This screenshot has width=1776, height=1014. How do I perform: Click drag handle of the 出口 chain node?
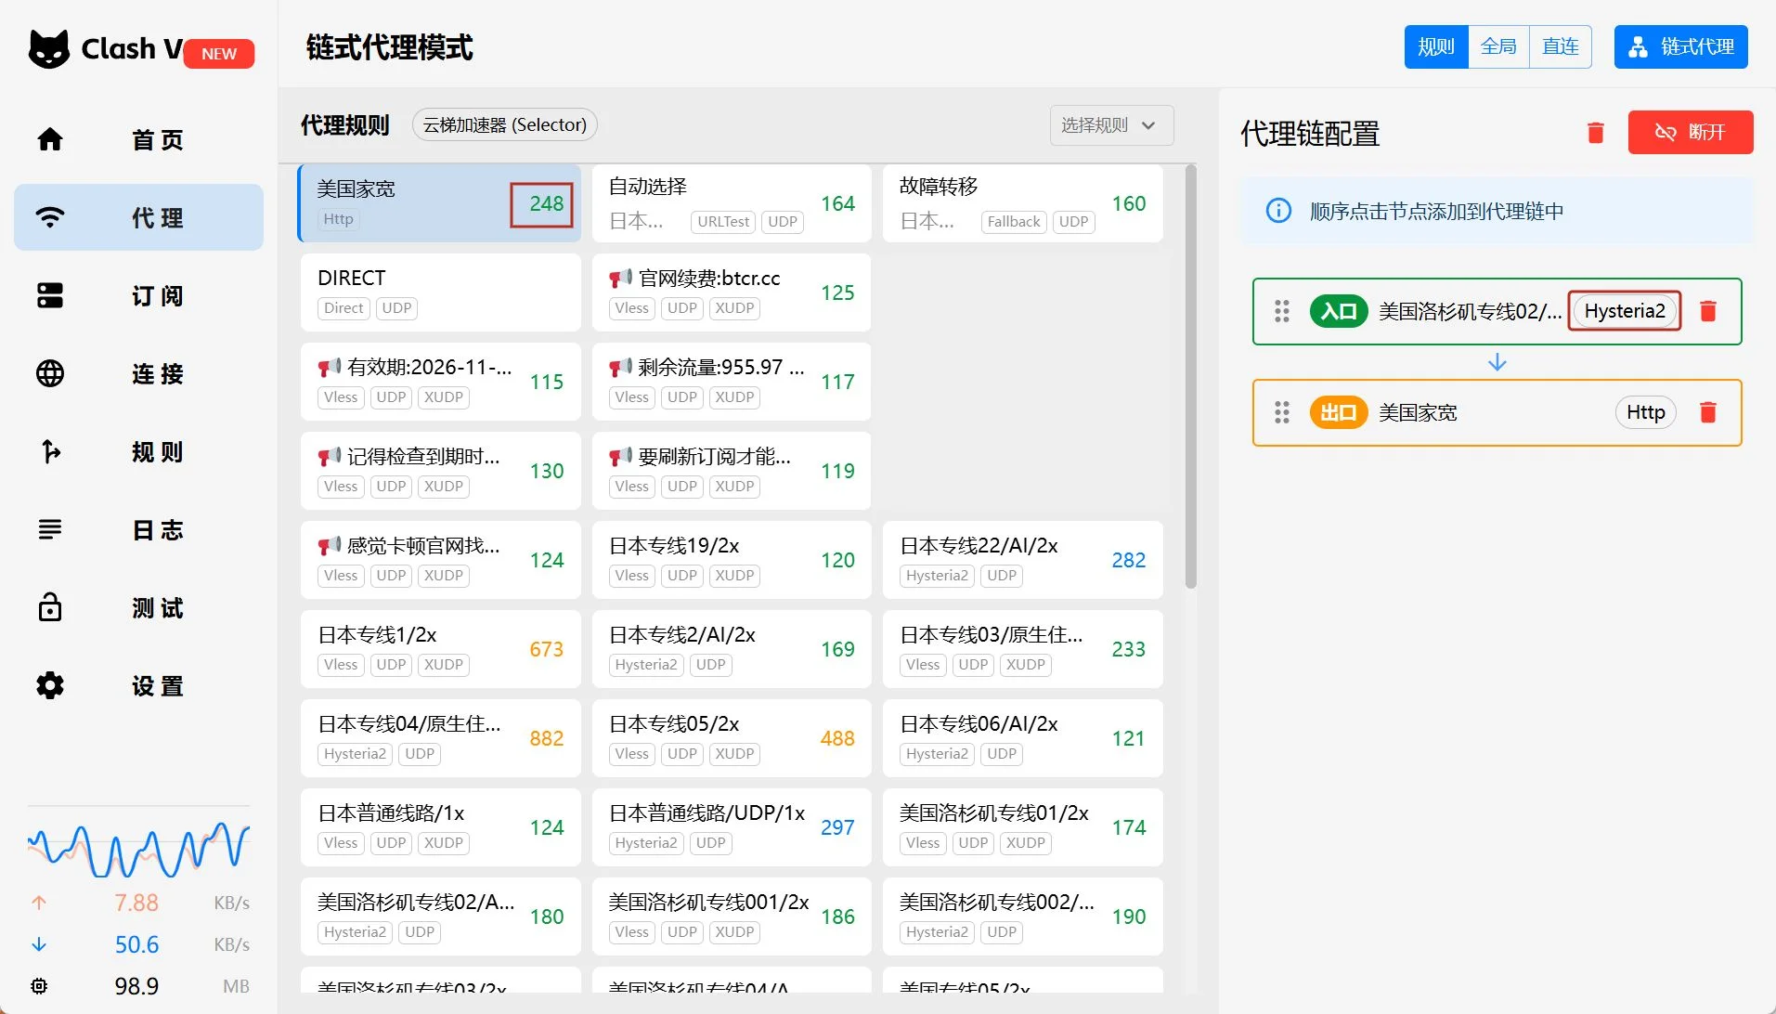tap(1282, 412)
